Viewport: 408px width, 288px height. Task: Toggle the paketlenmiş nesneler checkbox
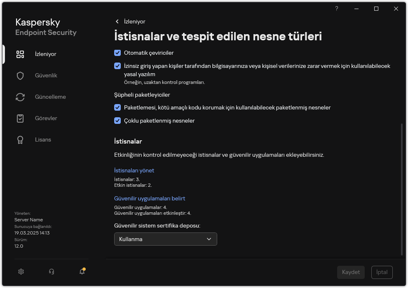(117, 107)
